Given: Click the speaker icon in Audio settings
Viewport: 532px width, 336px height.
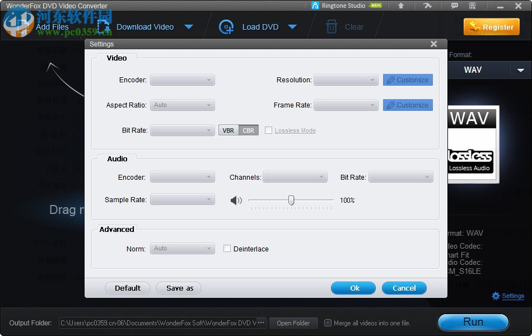Looking at the screenshot, I should [236, 200].
